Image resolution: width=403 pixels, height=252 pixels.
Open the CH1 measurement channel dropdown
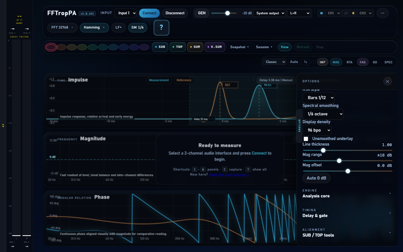[x=333, y=13]
